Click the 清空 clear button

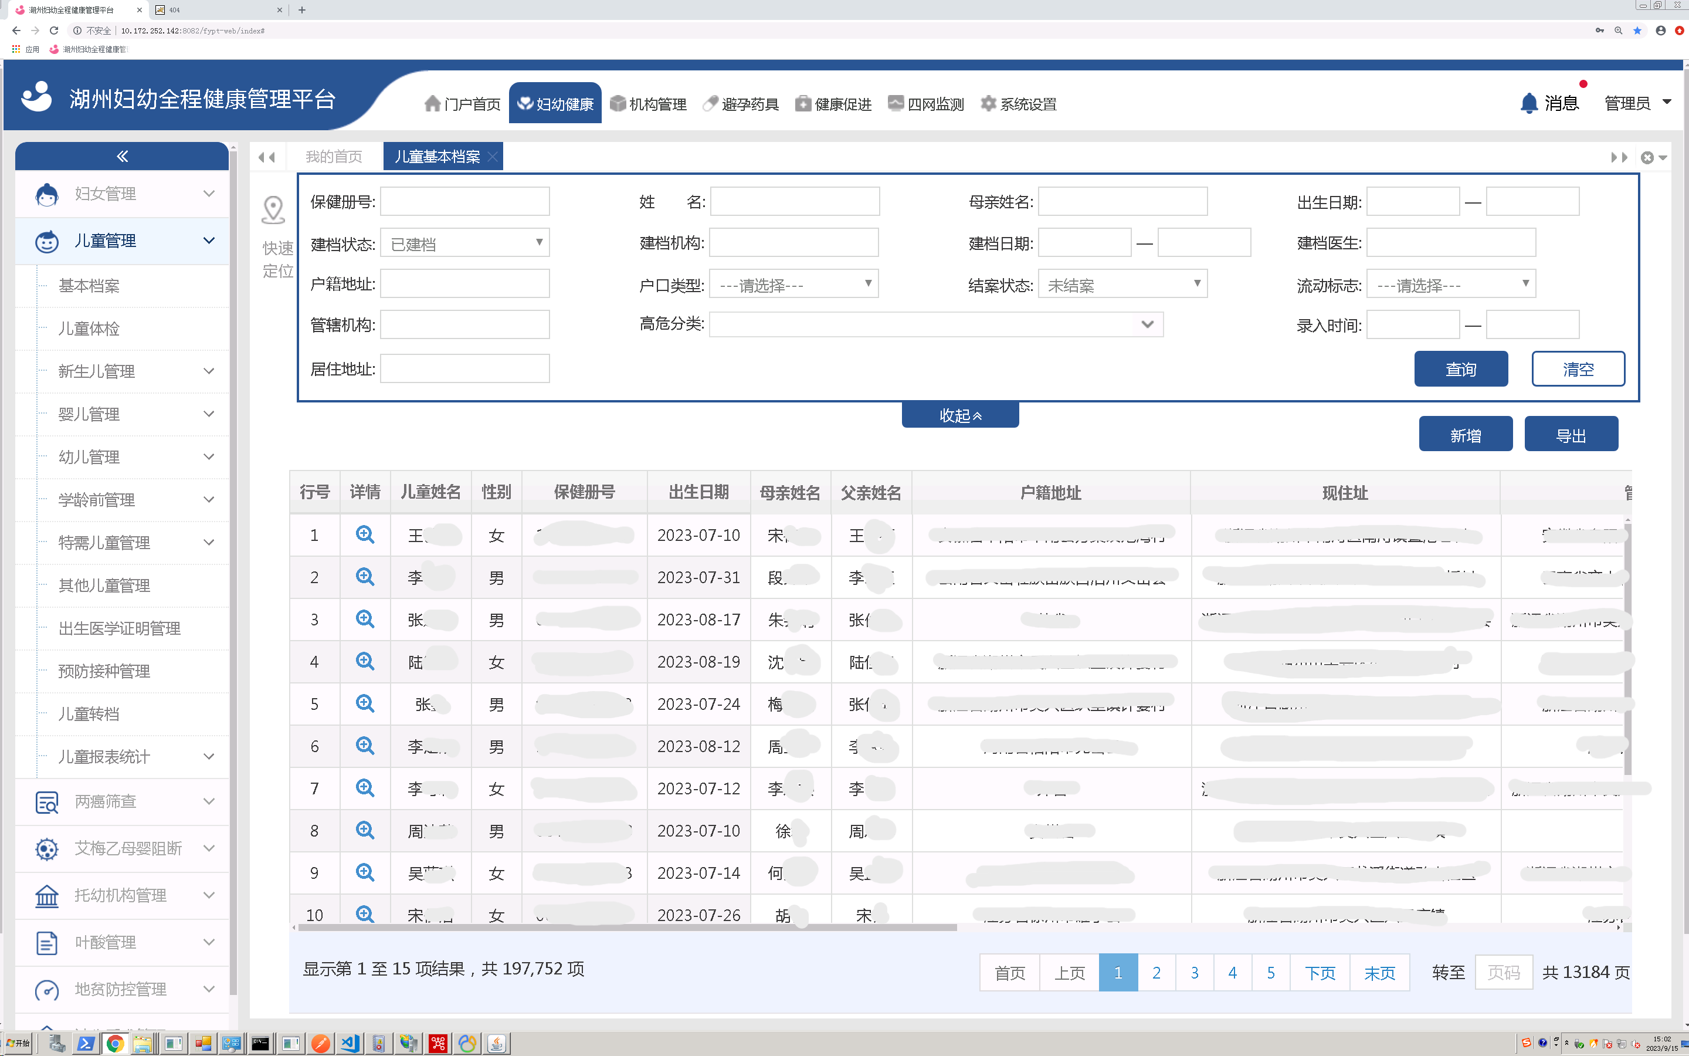pos(1578,369)
